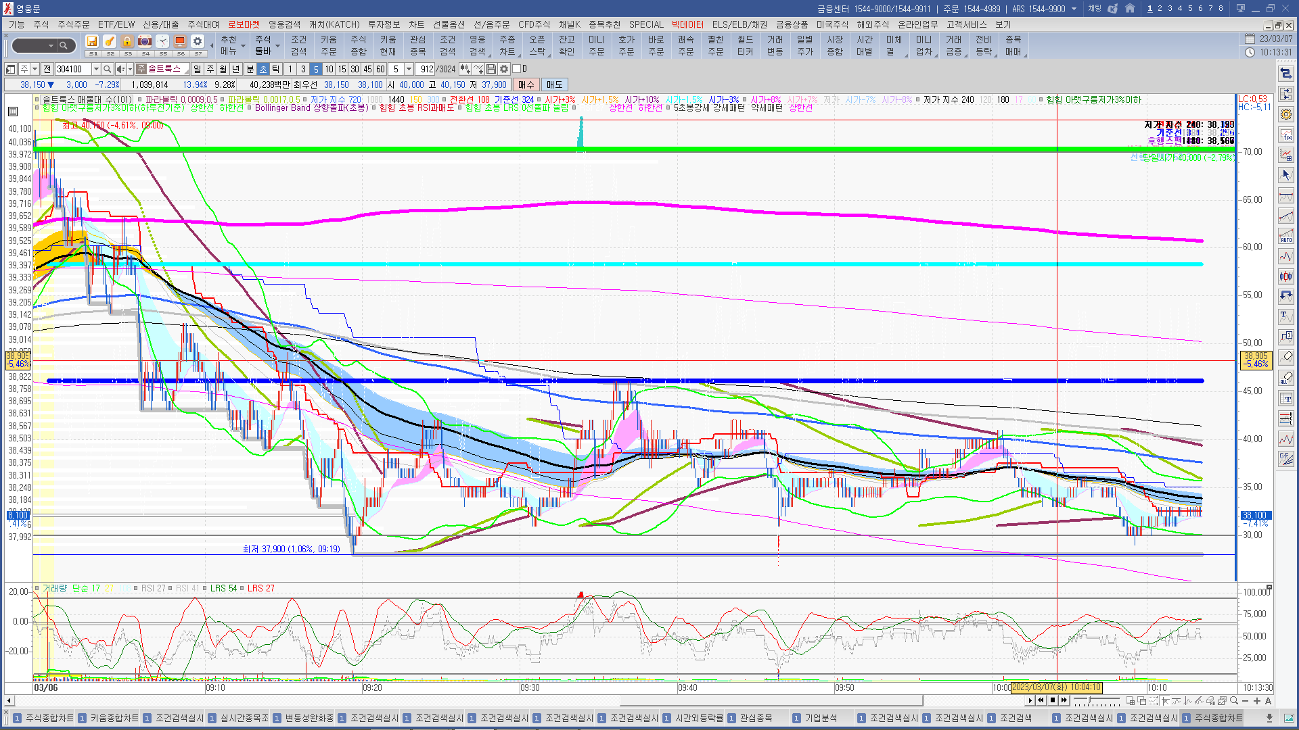Toggle the D checkbox in chart toolbar
1299x730 pixels.
pyautogui.click(x=517, y=69)
